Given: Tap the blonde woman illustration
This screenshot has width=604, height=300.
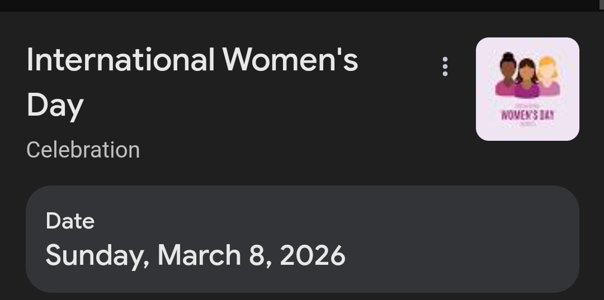Looking at the screenshot, I should (548, 78).
